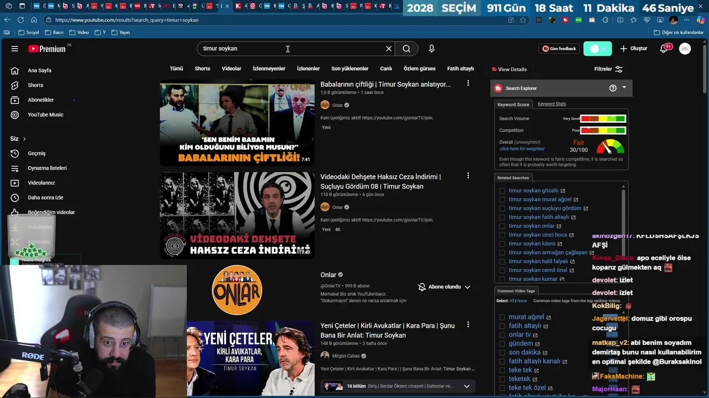This screenshot has height=398, width=709.
Task: Start voice search with the microphone icon
Action: (431, 49)
